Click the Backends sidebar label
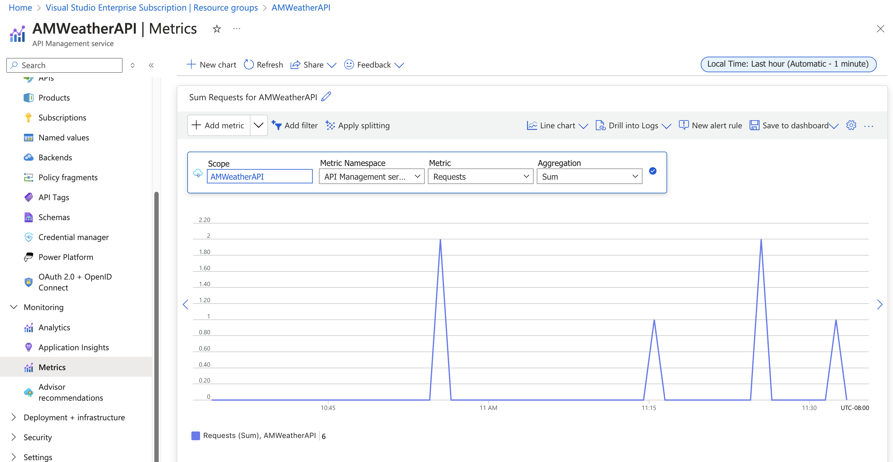 (x=55, y=158)
